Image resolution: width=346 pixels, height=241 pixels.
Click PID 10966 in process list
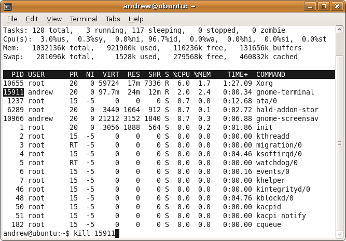click(x=13, y=119)
